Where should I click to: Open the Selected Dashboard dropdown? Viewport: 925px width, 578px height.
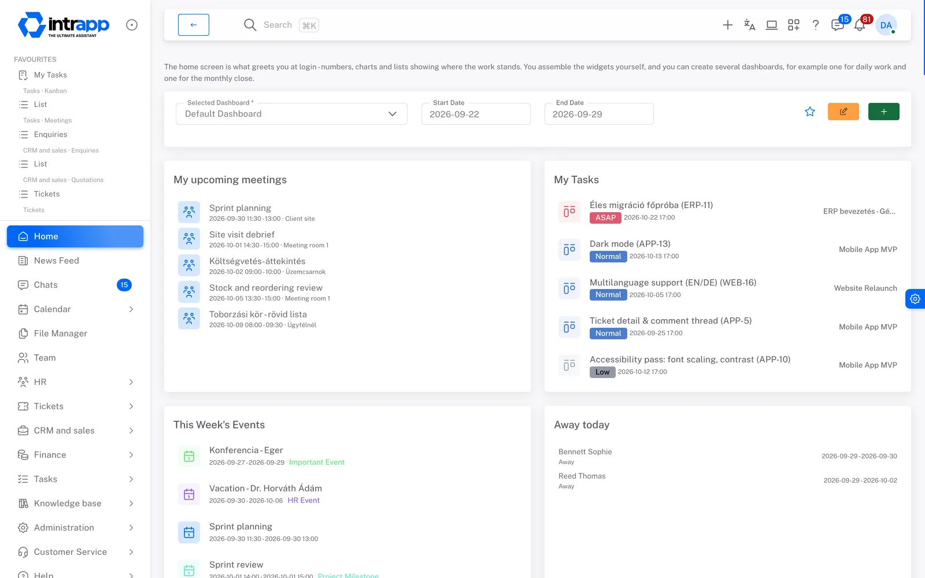pos(291,114)
